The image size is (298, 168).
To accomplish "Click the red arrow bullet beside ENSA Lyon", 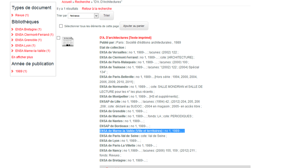I will [12, 45].
